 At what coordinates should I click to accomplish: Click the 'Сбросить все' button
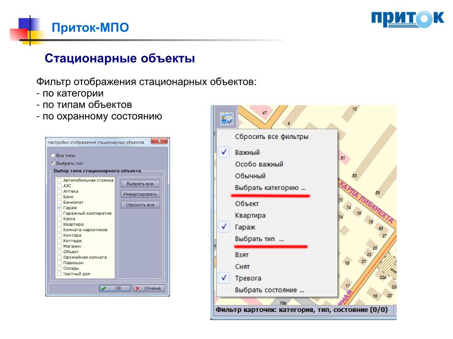pyautogui.click(x=140, y=205)
